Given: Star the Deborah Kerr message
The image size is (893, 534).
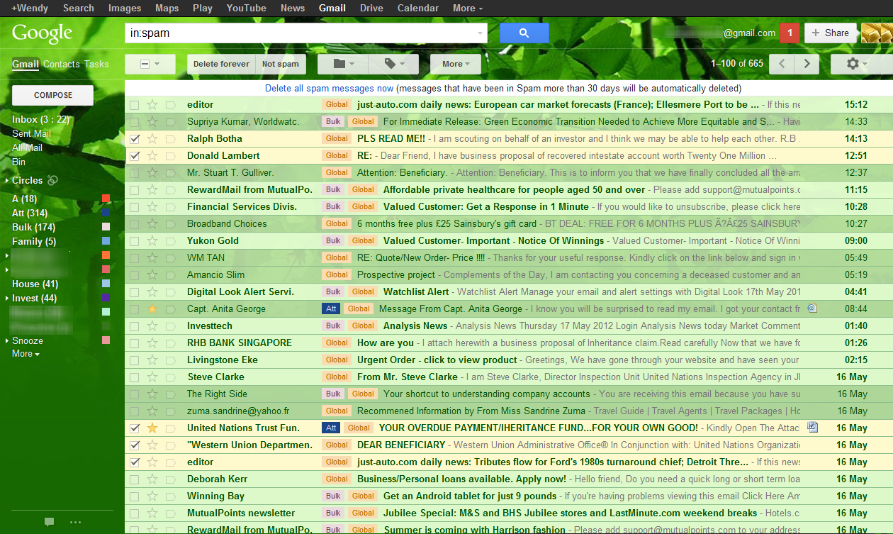Looking at the screenshot, I should point(152,479).
